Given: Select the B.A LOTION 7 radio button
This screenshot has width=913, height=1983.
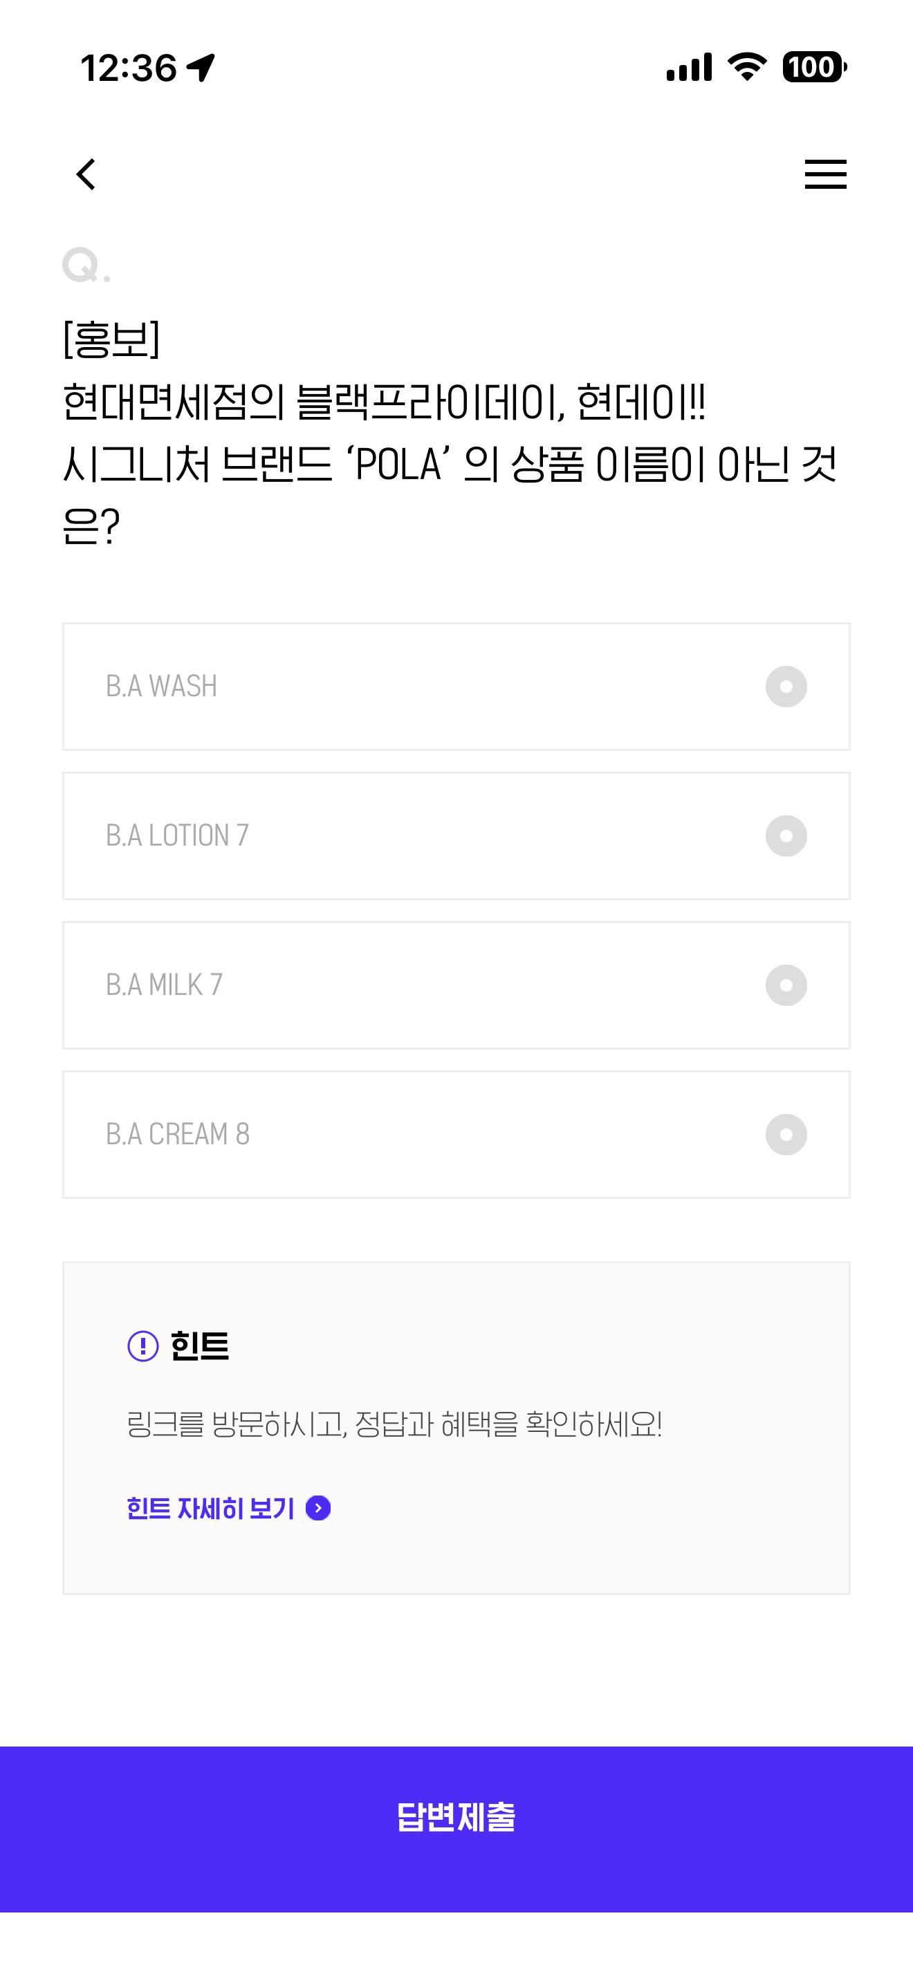Looking at the screenshot, I should click(786, 836).
